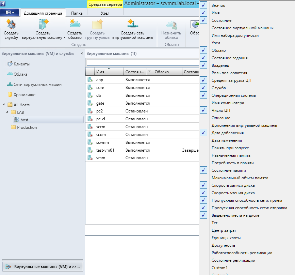Select the Clients (Клиенты) node icon
The image size is (295, 275).
(10, 64)
